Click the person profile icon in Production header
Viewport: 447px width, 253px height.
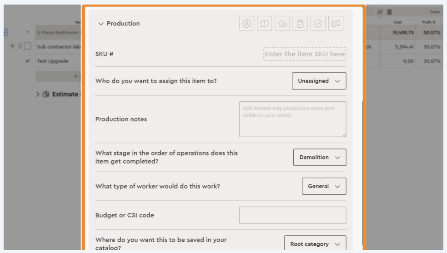click(x=246, y=24)
